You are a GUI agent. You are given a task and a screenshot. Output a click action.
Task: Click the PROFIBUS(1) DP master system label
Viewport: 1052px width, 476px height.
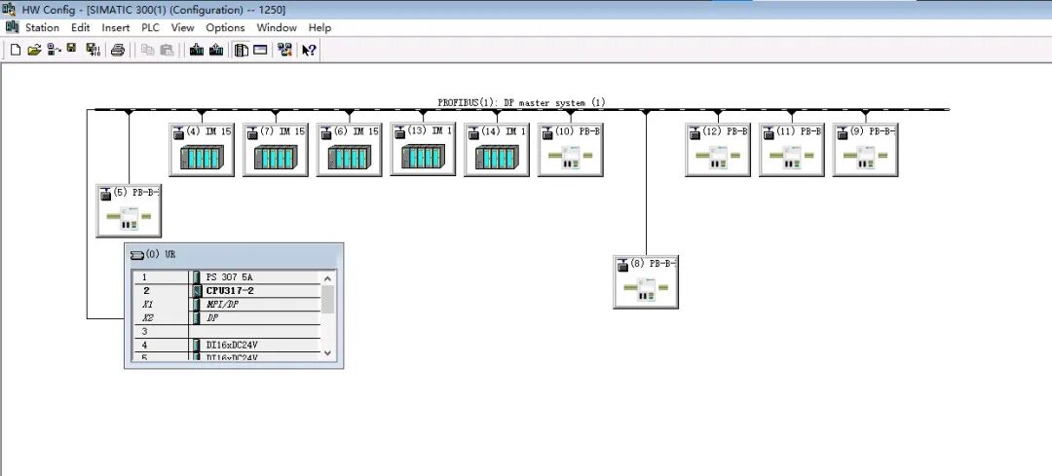pos(522,102)
